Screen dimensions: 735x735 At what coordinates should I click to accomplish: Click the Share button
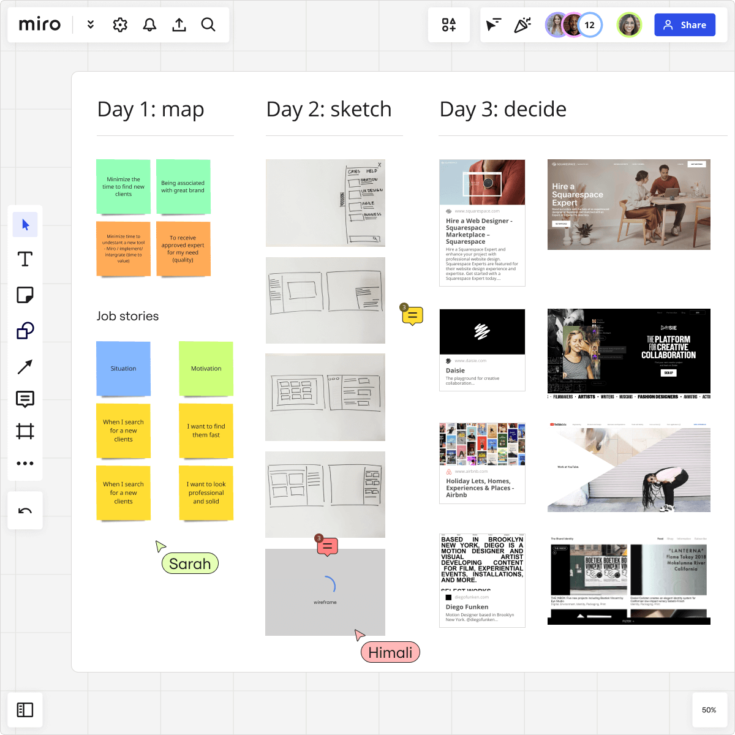pos(685,25)
